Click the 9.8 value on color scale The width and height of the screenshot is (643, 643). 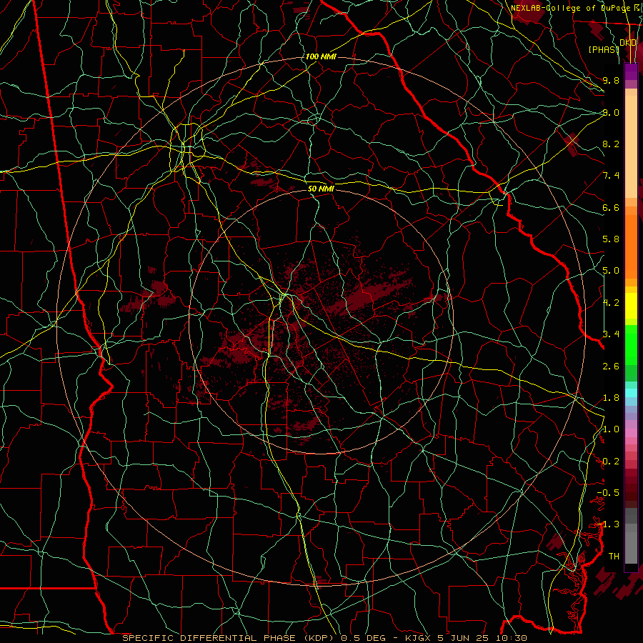[x=611, y=80]
